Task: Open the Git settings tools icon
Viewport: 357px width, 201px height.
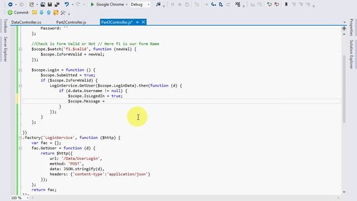Action: [63, 12]
